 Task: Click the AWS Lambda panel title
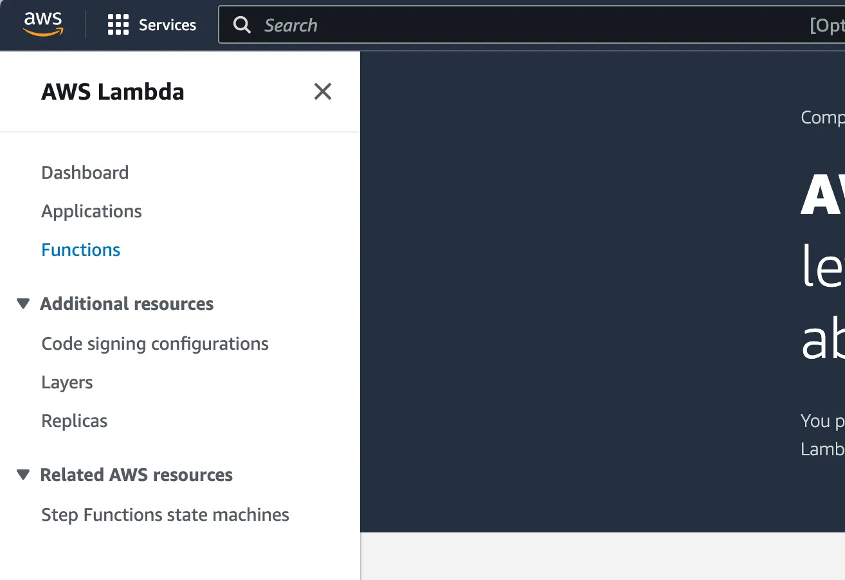(x=113, y=91)
